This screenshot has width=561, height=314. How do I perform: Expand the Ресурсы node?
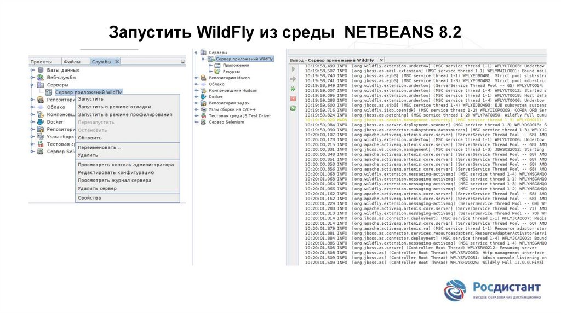210,72
